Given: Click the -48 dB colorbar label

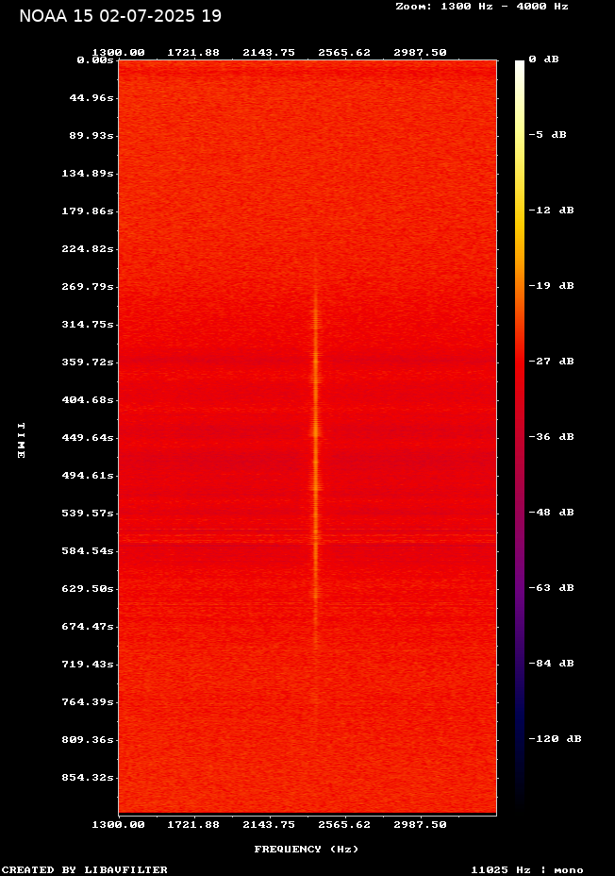Looking at the screenshot, I should [x=551, y=513].
